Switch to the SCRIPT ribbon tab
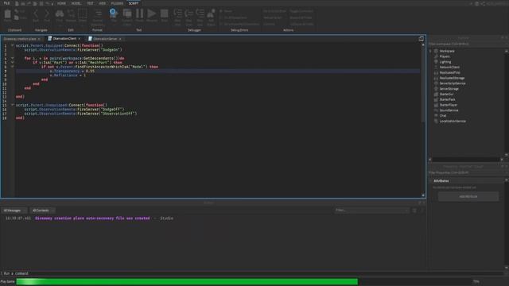The image size is (509, 286). pos(134,3)
